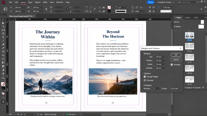This screenshot has height=116, width=207.
Task: Select the 12-13 spread thumbnail
Action: coord(189,35)
